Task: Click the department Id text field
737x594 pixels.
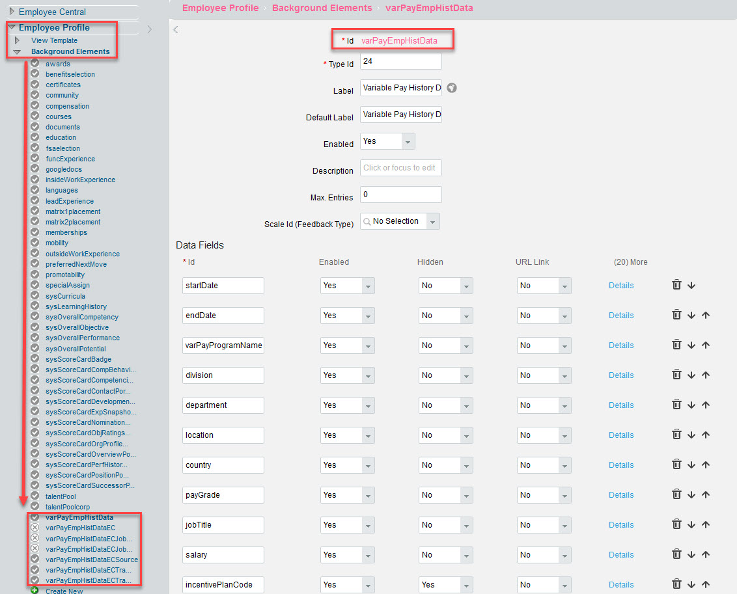Action: [x=223, y=405]
